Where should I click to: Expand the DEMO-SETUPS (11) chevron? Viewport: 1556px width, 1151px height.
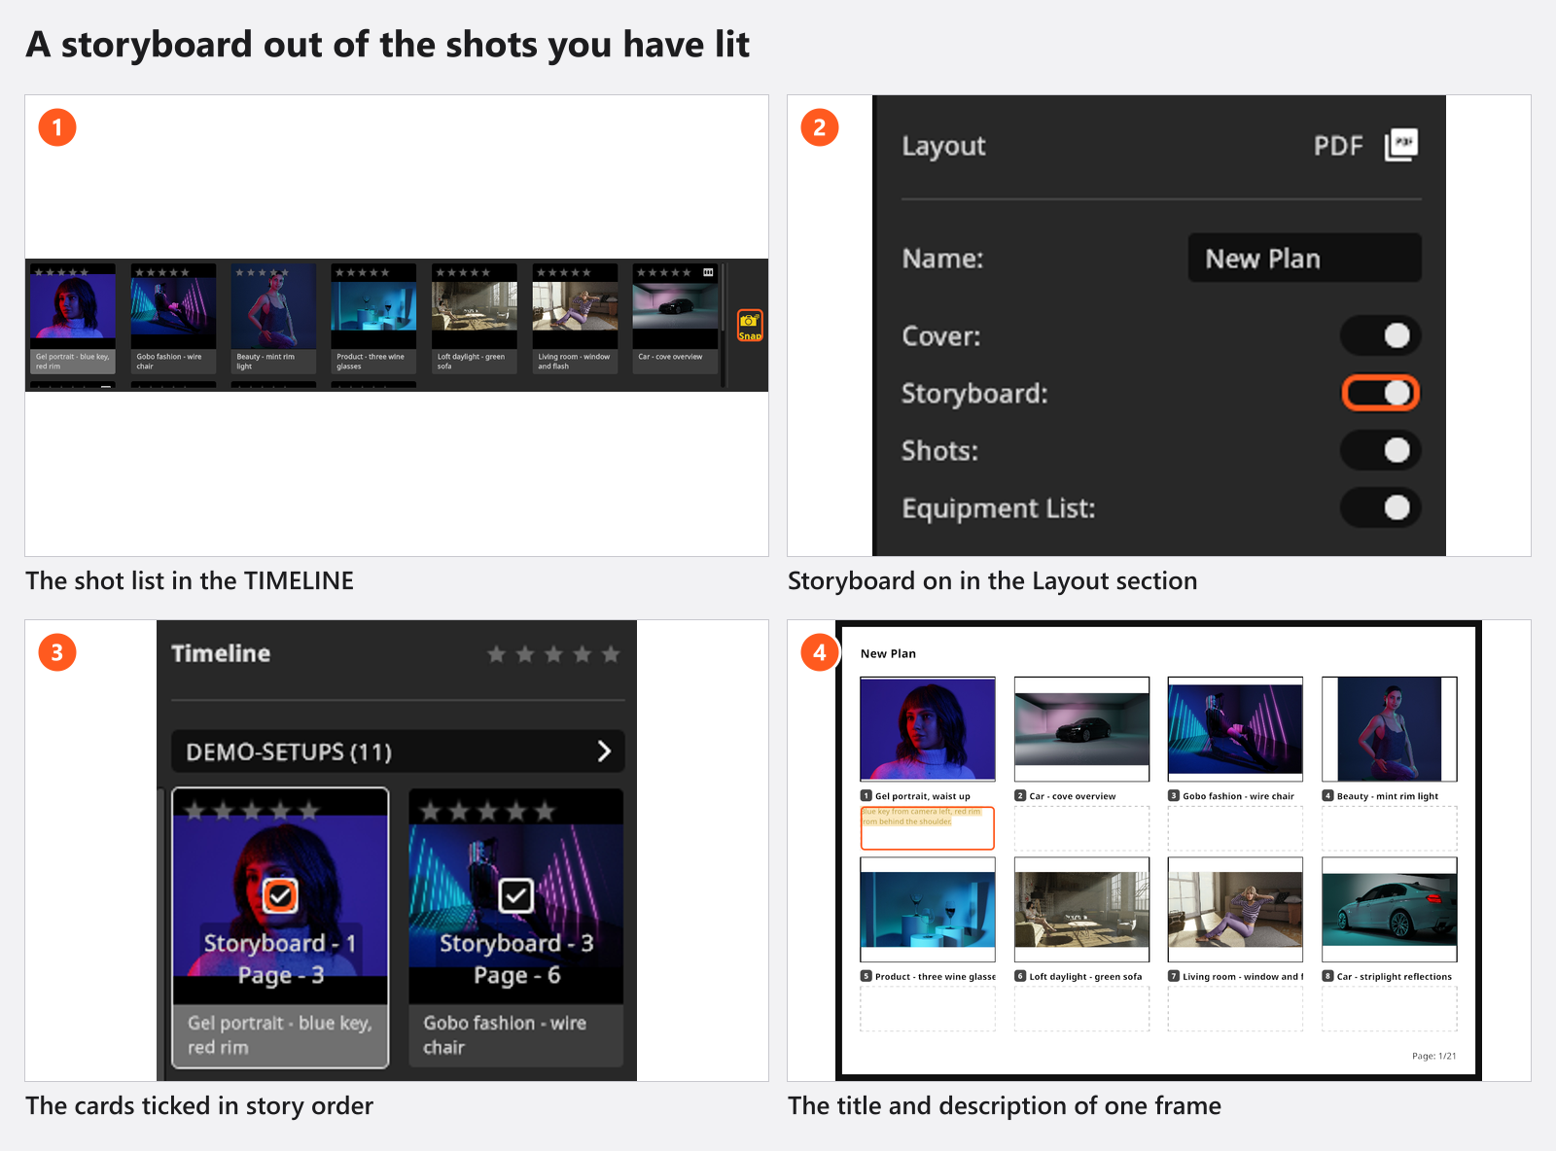604,751
